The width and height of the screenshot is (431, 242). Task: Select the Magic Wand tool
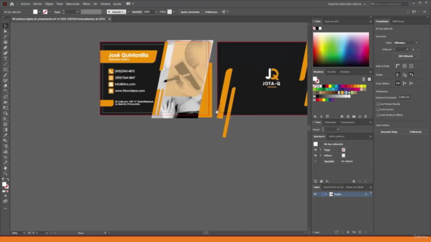pos(5,37)
